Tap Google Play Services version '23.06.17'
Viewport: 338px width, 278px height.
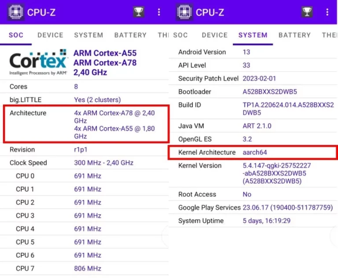pos(256,208)
